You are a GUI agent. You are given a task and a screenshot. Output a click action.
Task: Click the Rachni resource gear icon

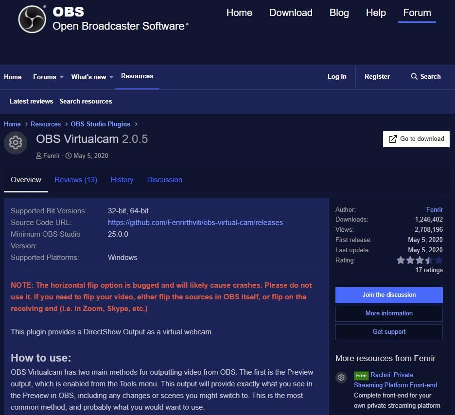342,377
